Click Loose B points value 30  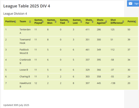click(x=129, y=70)
